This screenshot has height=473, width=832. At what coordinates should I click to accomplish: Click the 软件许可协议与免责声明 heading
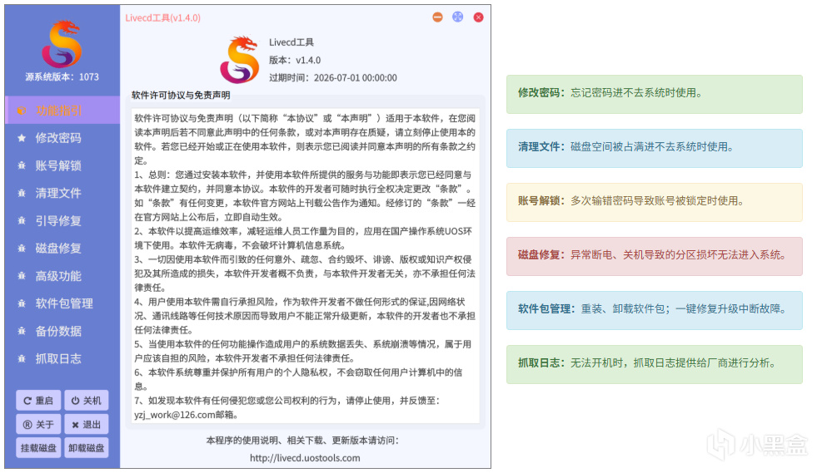pos(181,96)
